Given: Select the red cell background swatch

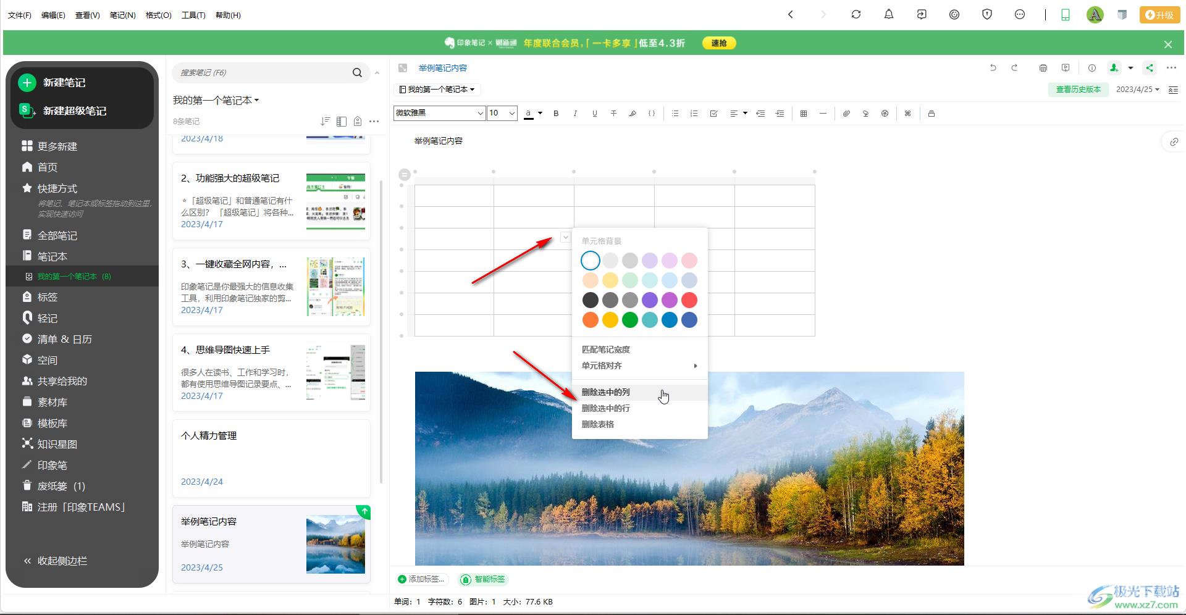Looking at the screenshot, I should [689, 300].
